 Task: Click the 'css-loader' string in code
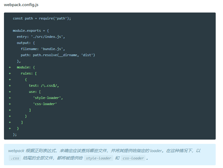(x=45, y=104)
